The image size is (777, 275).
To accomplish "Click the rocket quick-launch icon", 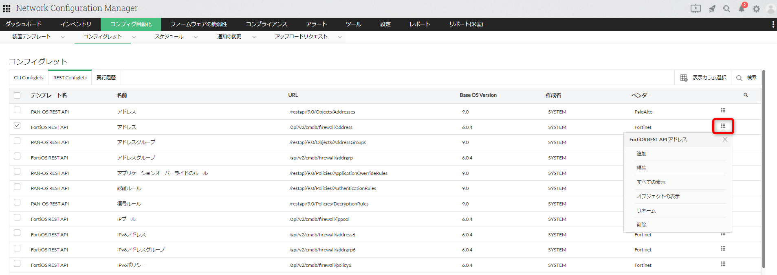I will 712,9.
